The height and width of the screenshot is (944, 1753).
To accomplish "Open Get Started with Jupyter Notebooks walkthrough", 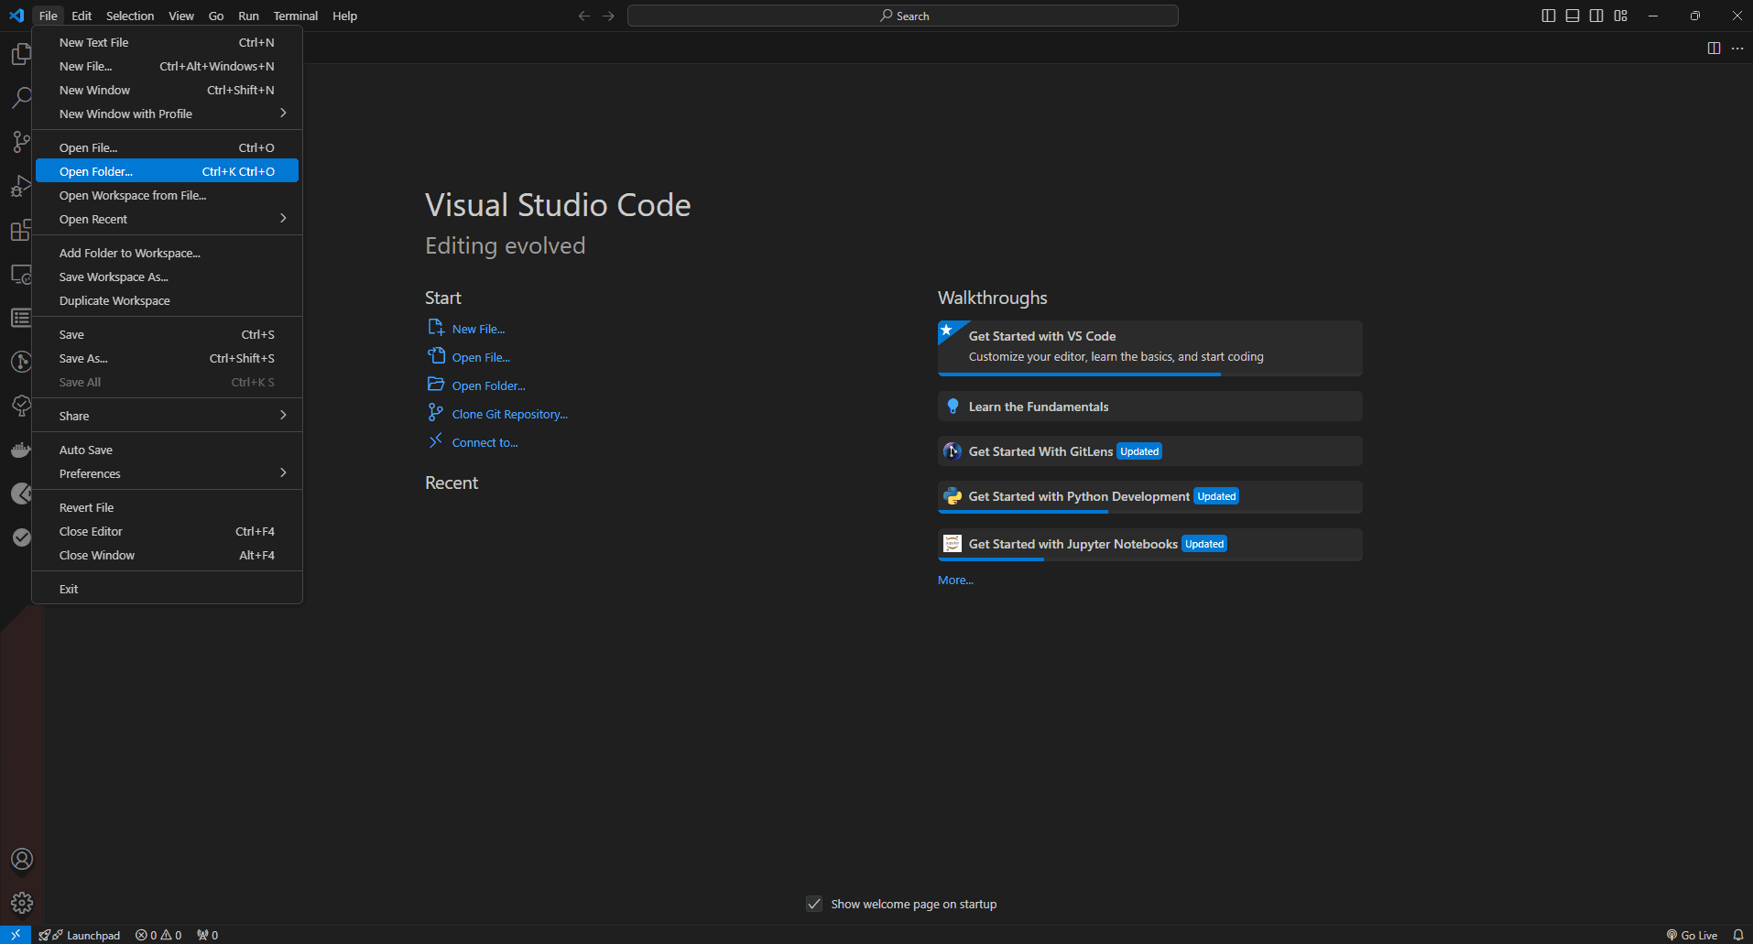I will tap(1149, 544).
